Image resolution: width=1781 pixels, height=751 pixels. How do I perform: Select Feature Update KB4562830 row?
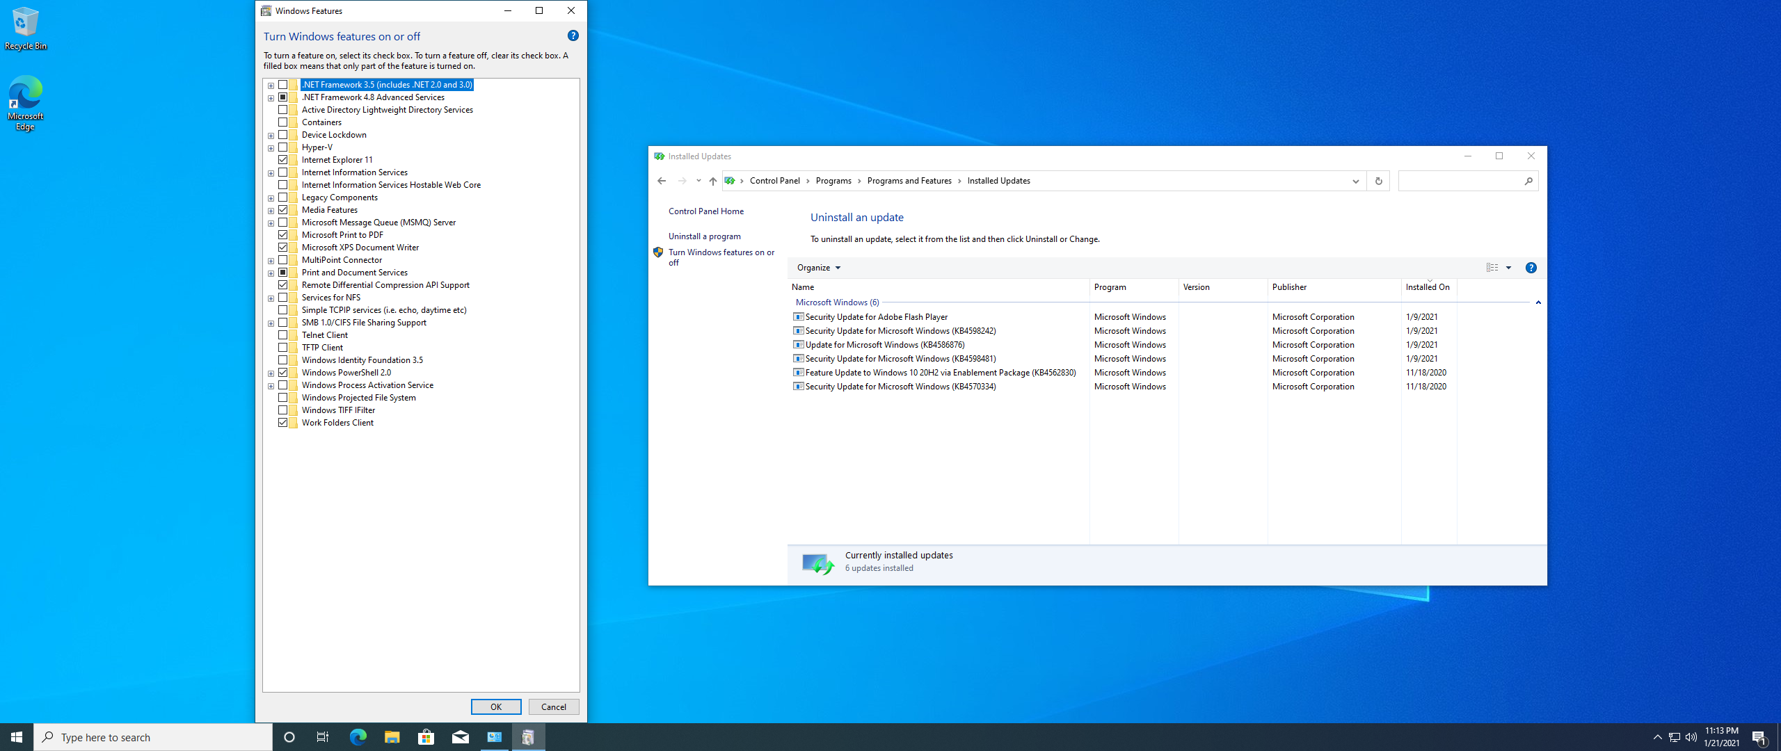(1123, 373)
